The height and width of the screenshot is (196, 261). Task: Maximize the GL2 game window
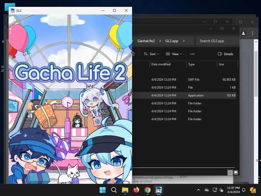(x=114, y=10)
